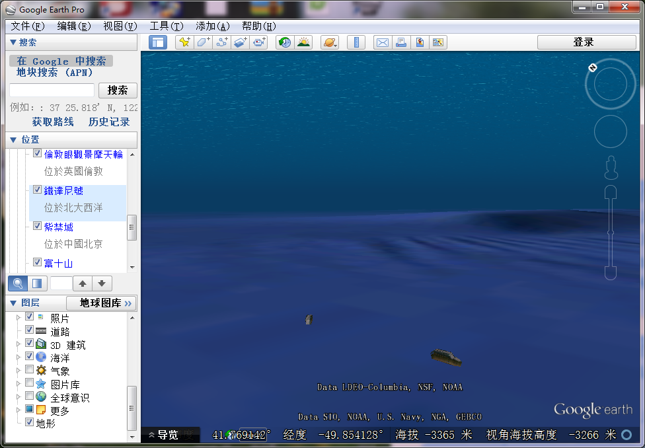The height and width of the screenshot is (448, 645).
Task: Open the 帮助(H) menu
Action: (x=259, y=26)
